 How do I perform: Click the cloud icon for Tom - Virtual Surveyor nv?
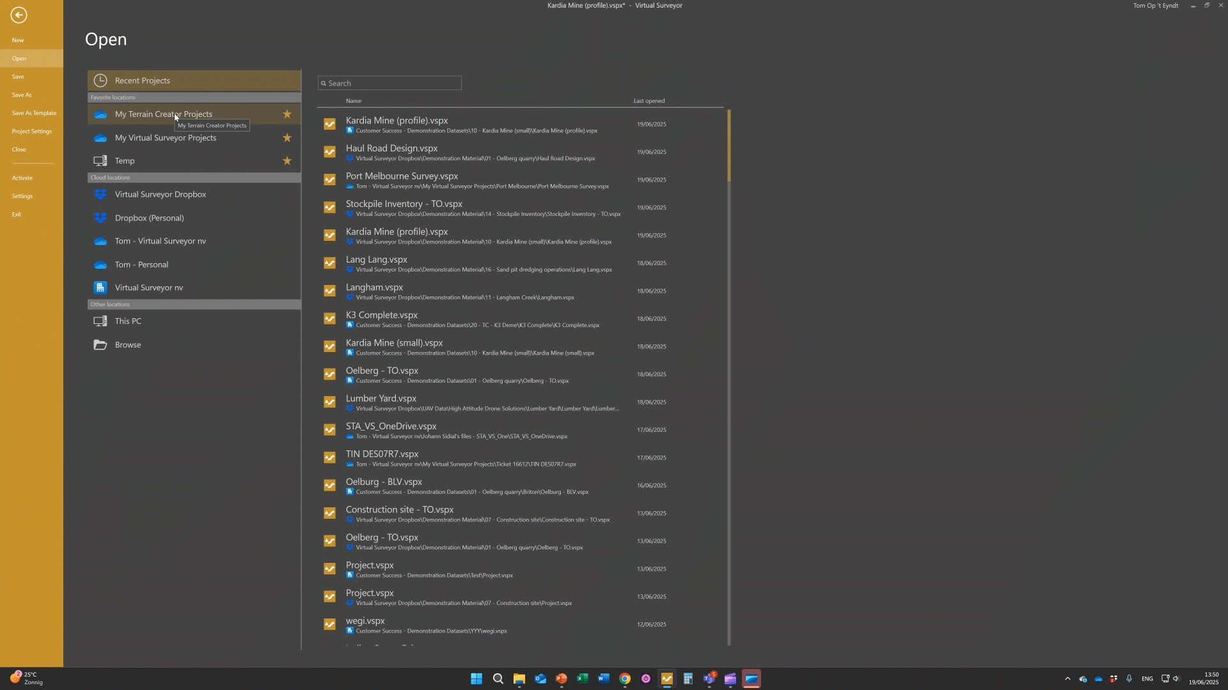(100, 241)
